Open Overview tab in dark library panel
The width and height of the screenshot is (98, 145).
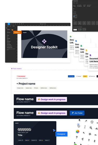(74, 3)
